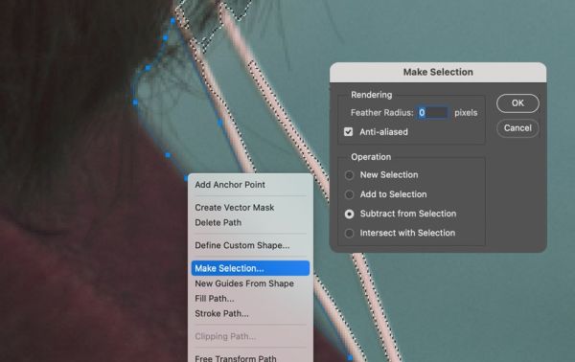Toggle the Anti-aliased checkbox
Screen dimensions: 575x362
(x=349, y=132)
